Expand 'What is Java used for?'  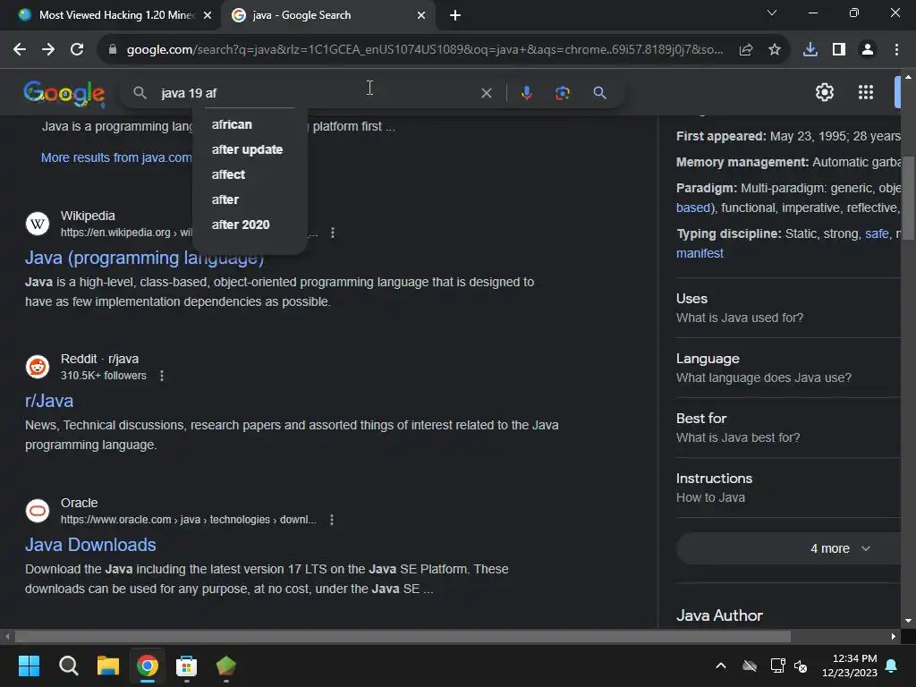pyautogui.click(x=788, y=308)
